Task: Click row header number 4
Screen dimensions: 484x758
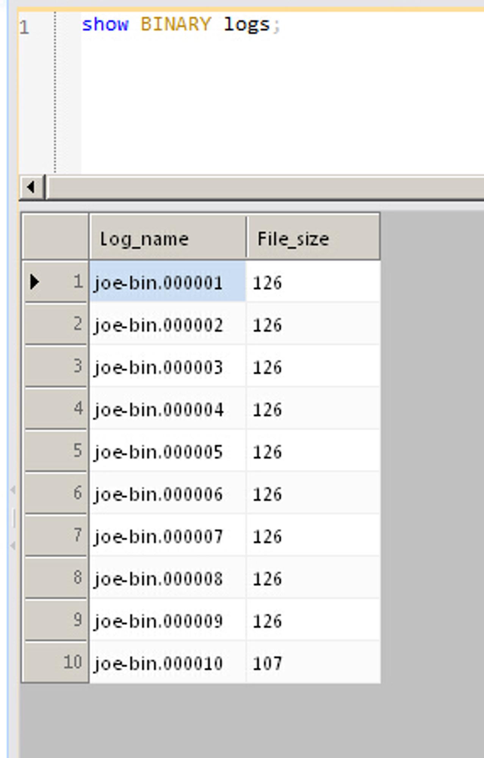Action: coord(56,409)
